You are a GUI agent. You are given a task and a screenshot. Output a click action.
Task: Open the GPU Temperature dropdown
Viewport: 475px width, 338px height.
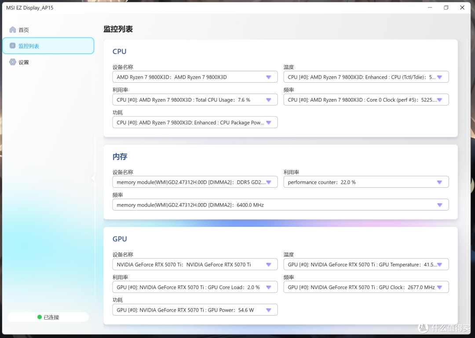pyautogui.click(x=366, y=265)
